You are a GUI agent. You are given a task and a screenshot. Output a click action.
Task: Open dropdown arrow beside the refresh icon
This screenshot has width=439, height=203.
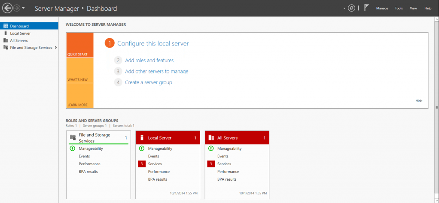coord(344,8)
